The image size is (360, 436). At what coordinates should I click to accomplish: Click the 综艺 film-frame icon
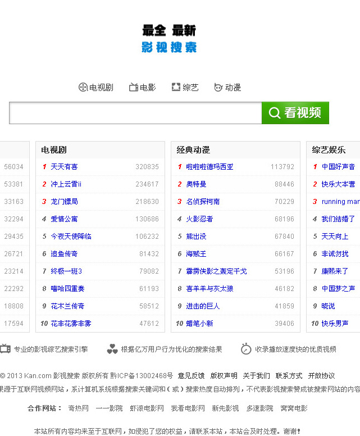coord(176,87)
